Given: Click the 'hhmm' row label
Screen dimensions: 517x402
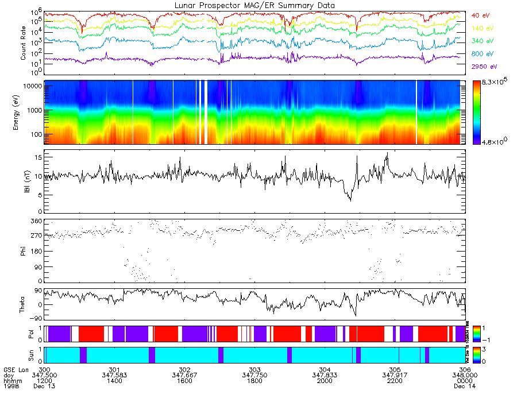Looking at the screenshot, I should pyautogui.click(x=13, y=381).
